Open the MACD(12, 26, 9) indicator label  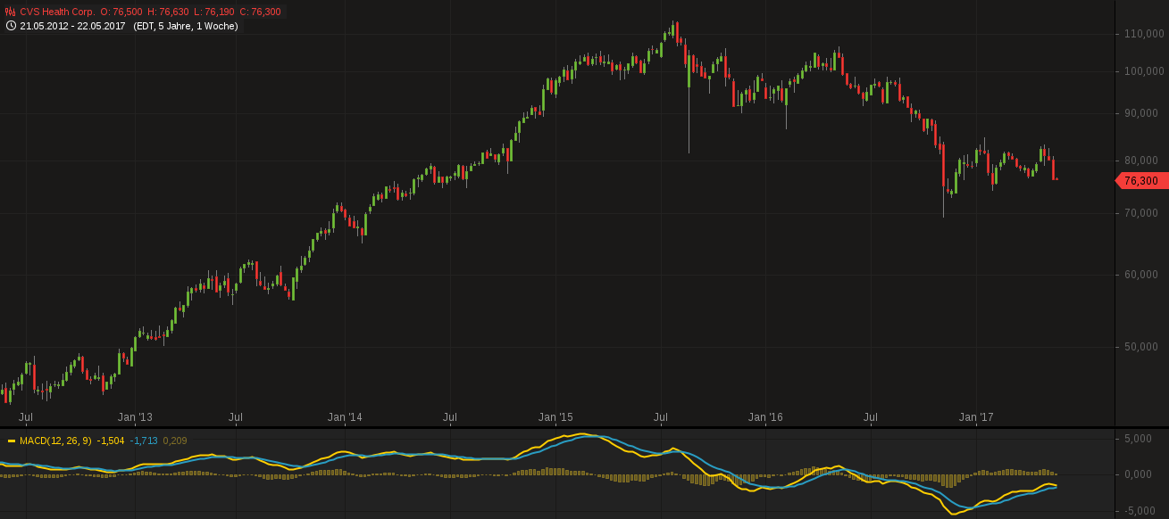point(56,441)
